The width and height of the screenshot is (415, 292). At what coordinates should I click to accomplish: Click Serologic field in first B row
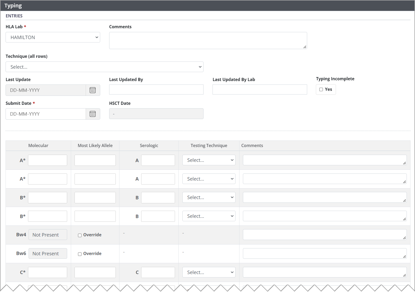[x=158, y=197]
